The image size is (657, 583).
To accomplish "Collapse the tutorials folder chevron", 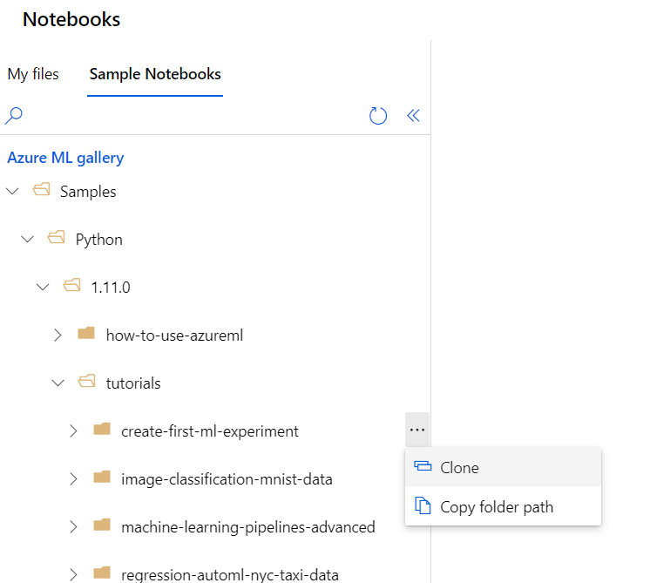I will click(58, 383).
